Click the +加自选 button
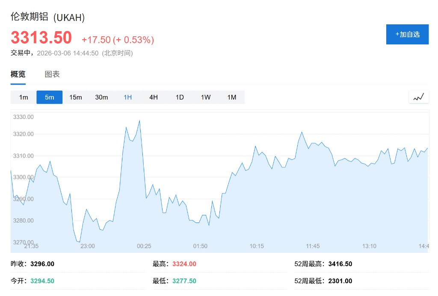The height and width of the screenshot is (296, 438). tap(407, 35)
